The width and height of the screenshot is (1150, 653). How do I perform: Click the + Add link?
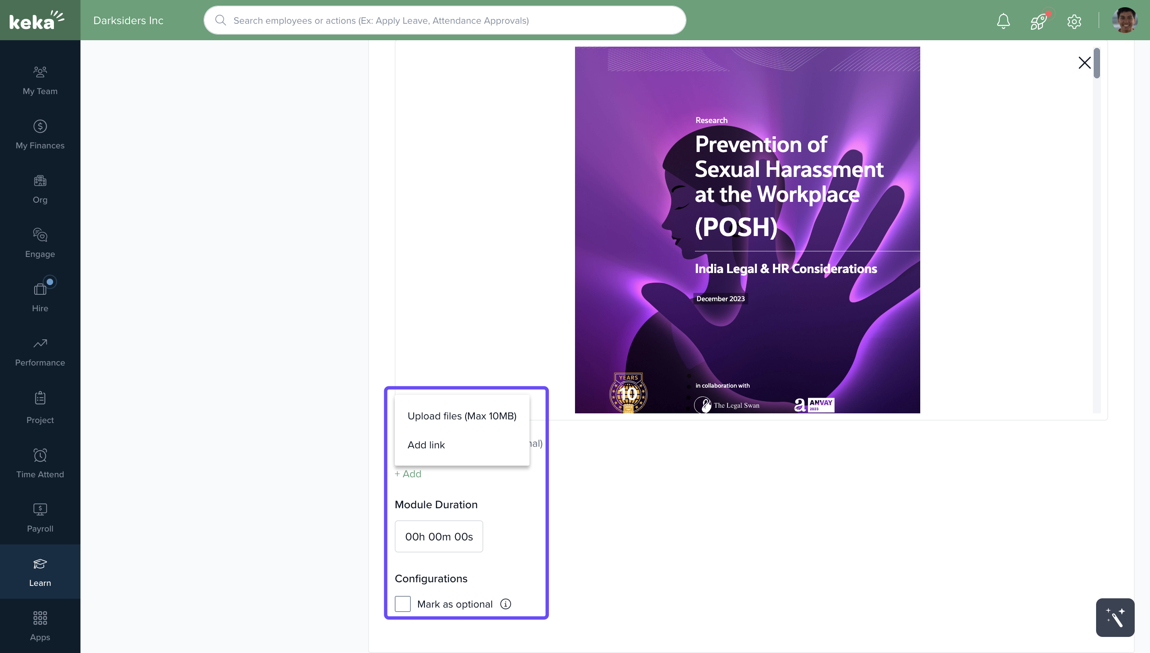coord(408,473)
